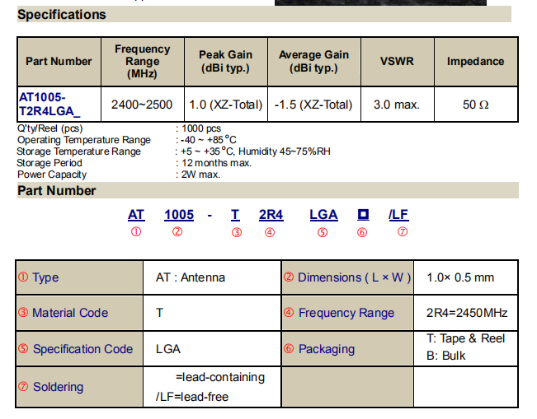Click circled number 4 under 2R4
The width and height of the screenshot is (537, 419).
coord(270,232)
